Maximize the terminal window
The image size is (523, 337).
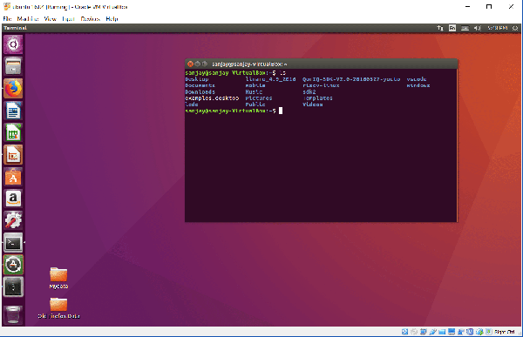click(205, 64)
